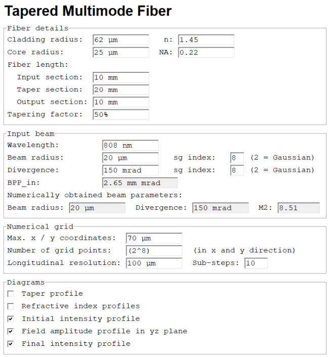Toggle Field amplitude profile in yz plane

[11, 331]
